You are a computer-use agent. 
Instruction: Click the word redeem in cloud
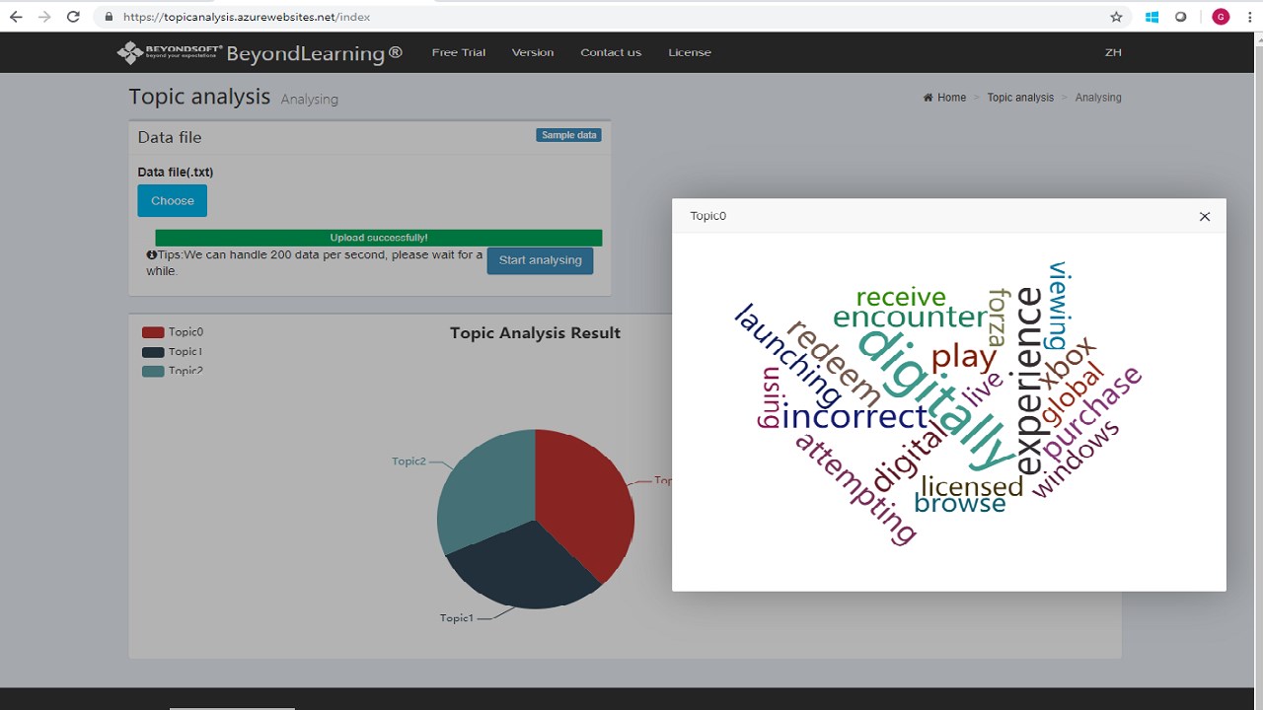click(x=834, y=364)
